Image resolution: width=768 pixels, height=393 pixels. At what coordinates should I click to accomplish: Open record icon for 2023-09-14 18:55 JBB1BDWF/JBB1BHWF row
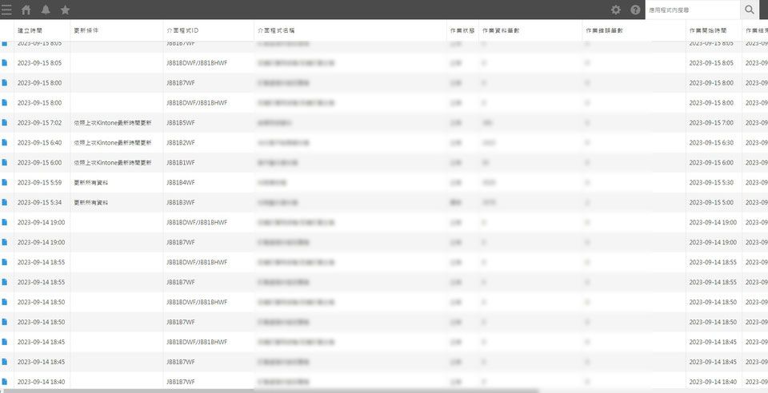tap(5, 262)
